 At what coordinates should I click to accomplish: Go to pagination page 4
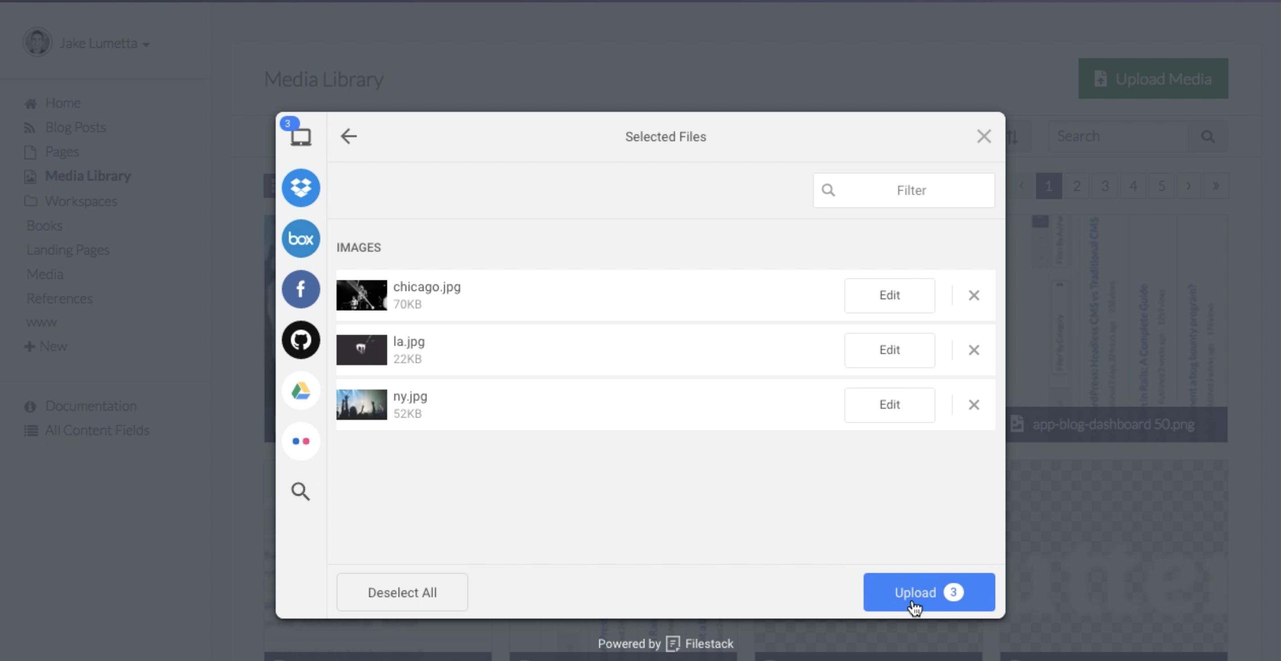(x=1133, y=186)
